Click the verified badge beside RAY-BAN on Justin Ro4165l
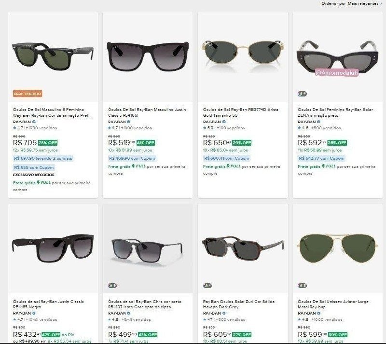The width and height of the screenshot is (386, 344). click(128, 122)
